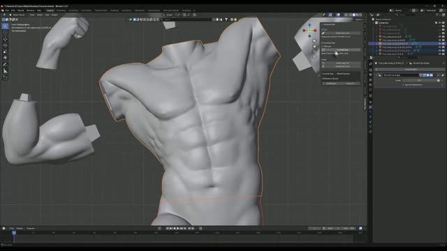Select the Rotate tool
447x251 pixels.
tap(5, 45)
